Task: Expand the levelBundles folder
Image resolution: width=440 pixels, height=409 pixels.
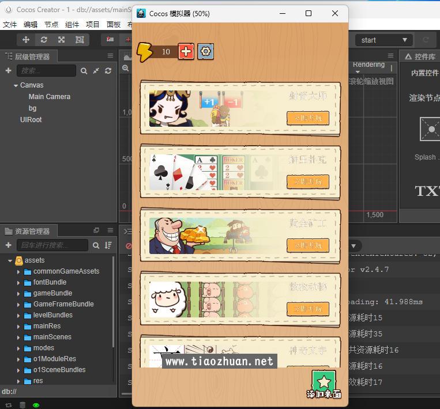Action: click(18, 316)
